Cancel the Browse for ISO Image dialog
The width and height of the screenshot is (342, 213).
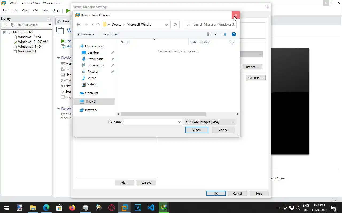coord(224,130)
